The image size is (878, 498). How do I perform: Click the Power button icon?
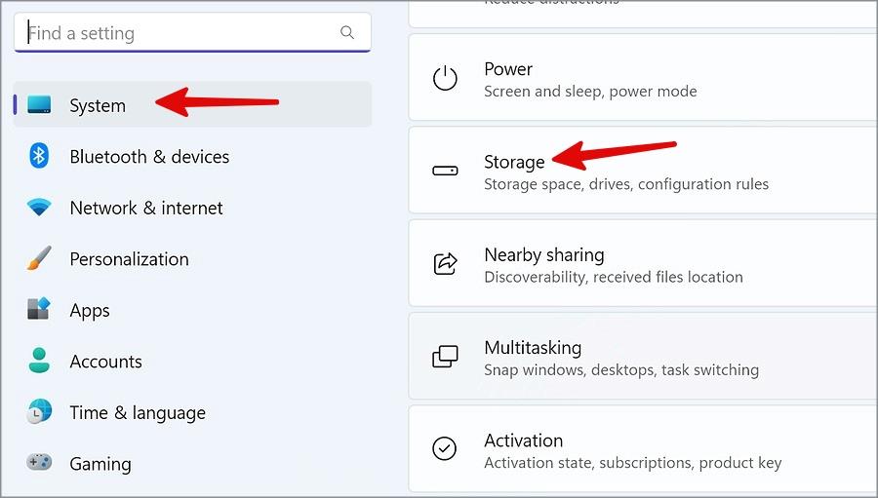tap(445, 78)
